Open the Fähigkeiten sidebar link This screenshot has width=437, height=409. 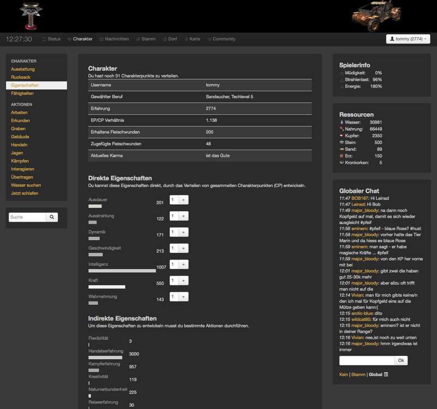click(22, 93)
